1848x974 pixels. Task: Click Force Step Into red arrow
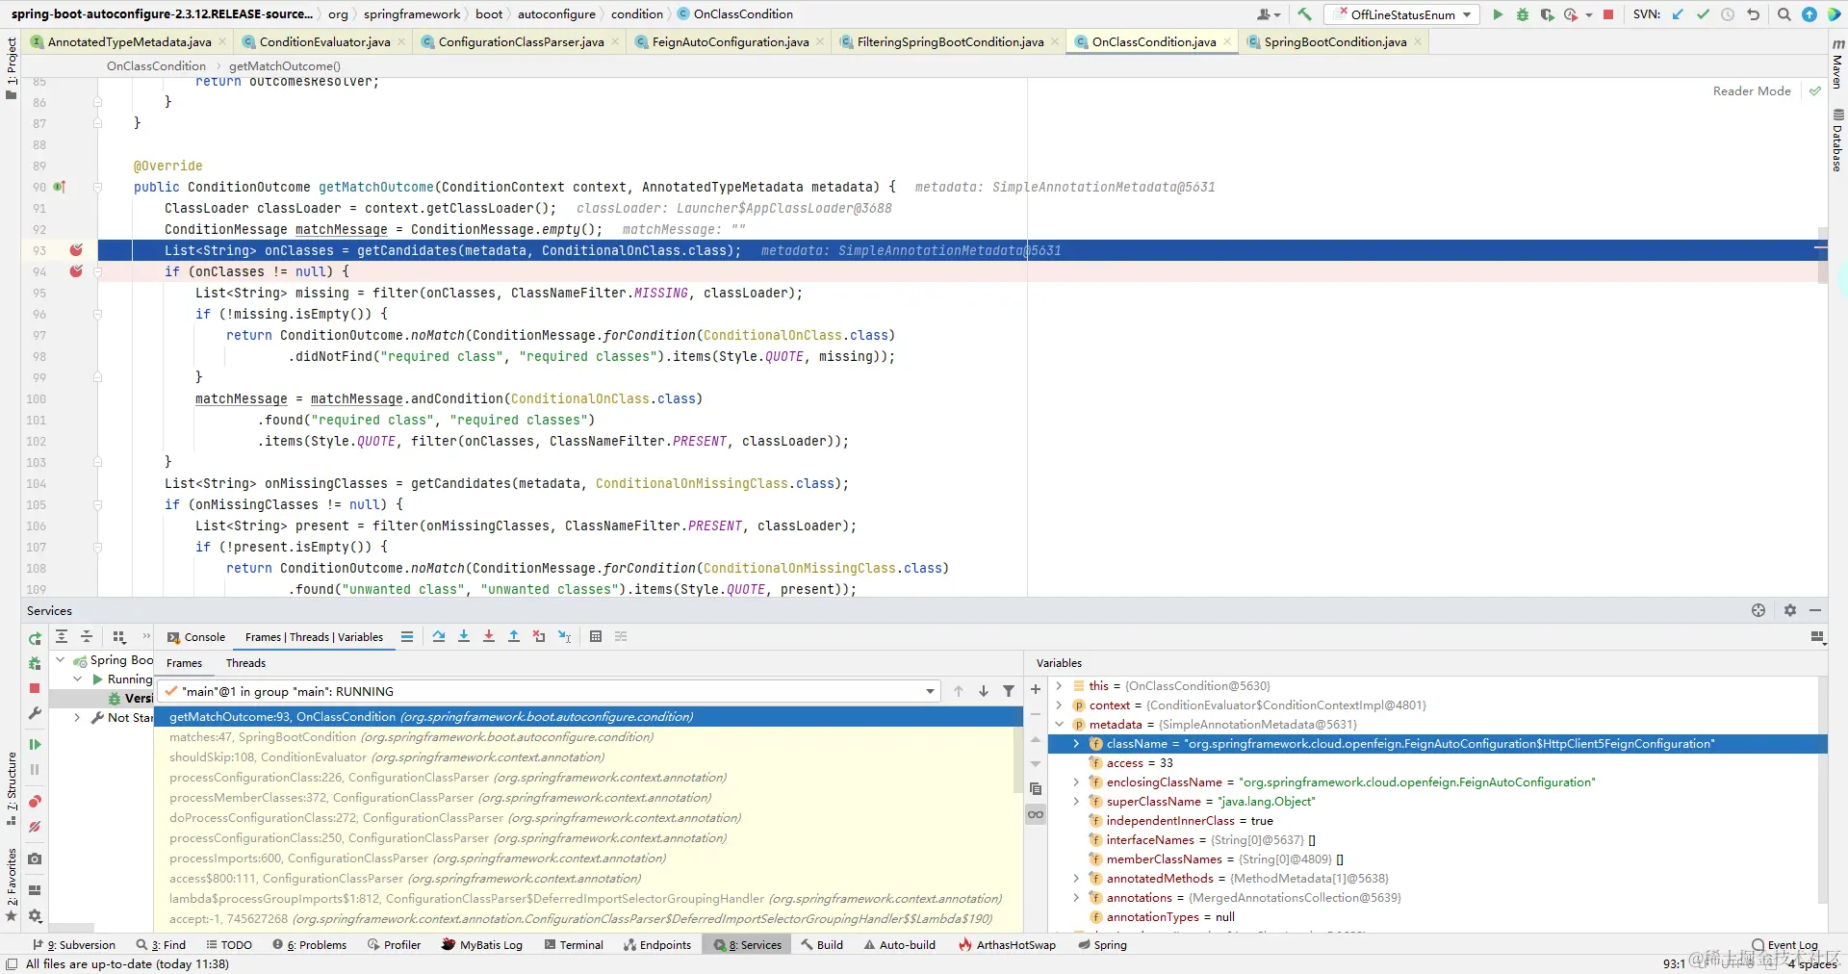pyautogui.click(x=489, y=636)
